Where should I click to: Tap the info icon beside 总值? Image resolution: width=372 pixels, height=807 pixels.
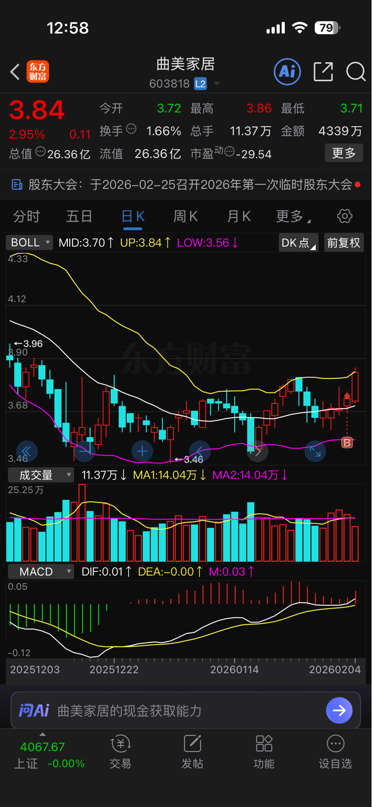click(x=41, y=152)
